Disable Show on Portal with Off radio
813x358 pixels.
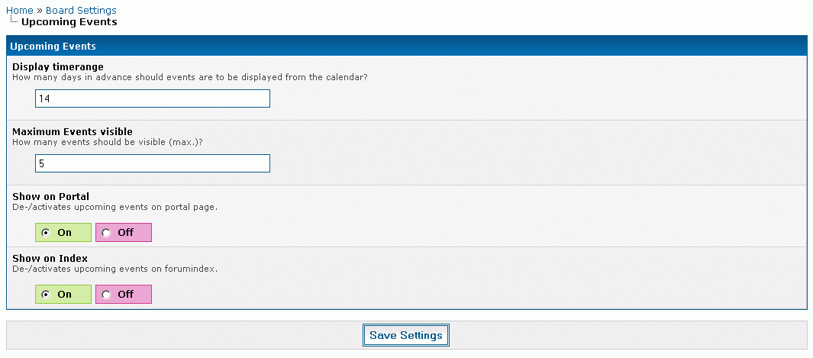[x=107, y=233]
